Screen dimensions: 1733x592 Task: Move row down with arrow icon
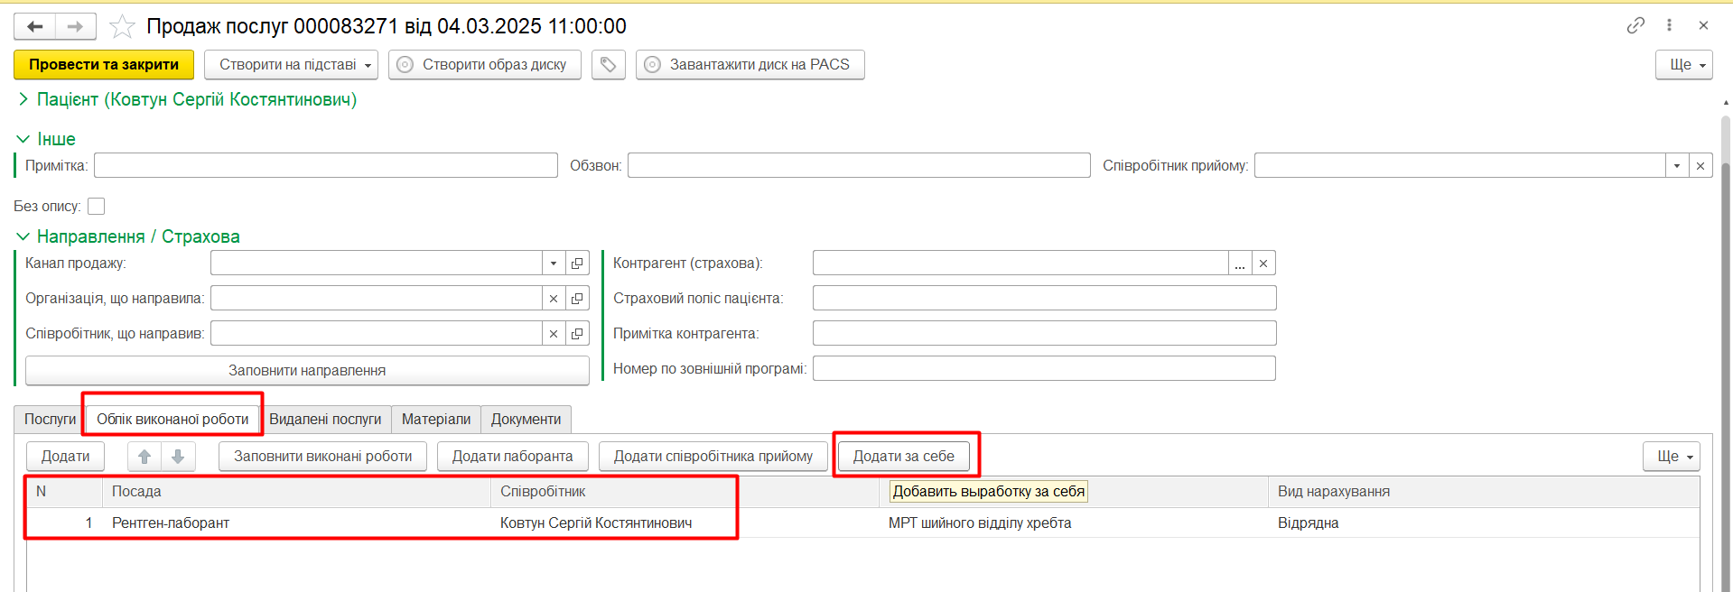click(178, 457)
